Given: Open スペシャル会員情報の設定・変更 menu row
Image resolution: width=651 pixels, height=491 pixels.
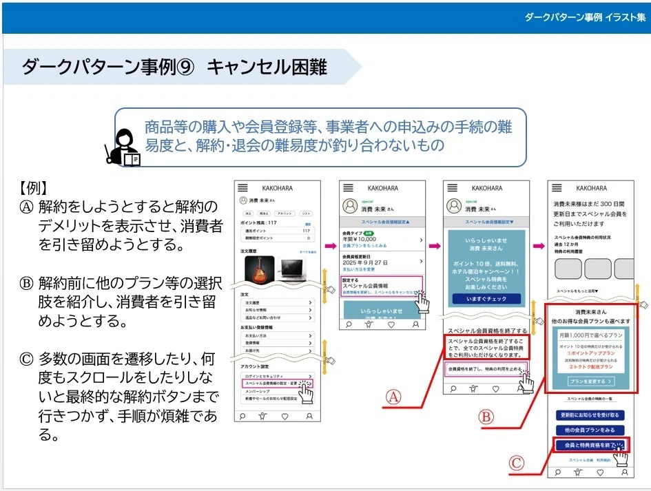Looking at the screenshot, I should click(x=277, y=384).
